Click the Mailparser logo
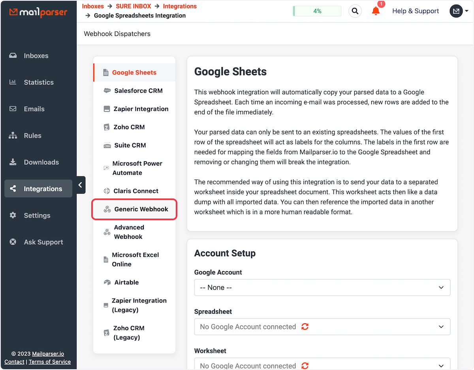This screenshot has height=370, width=474. pyautogui.click(x=38, y=13)
